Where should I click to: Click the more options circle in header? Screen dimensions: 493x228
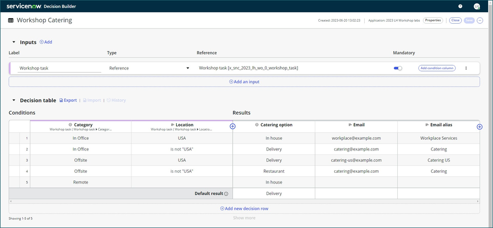(480, 20)
